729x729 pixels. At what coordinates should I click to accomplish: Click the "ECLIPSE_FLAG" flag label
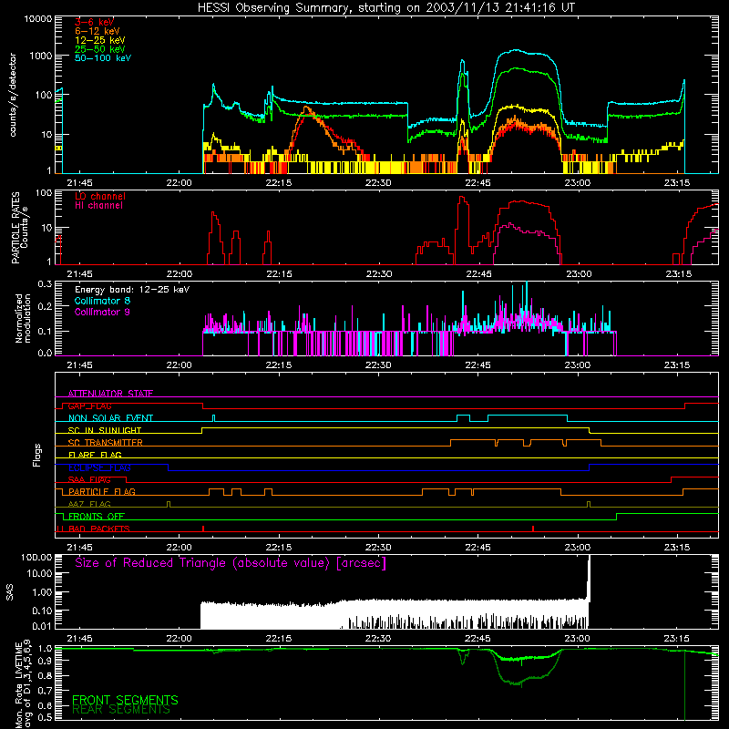99,467
